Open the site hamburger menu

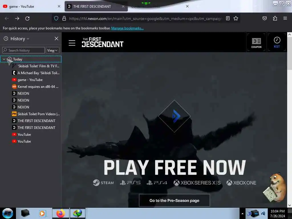click(x=72, y=43)
